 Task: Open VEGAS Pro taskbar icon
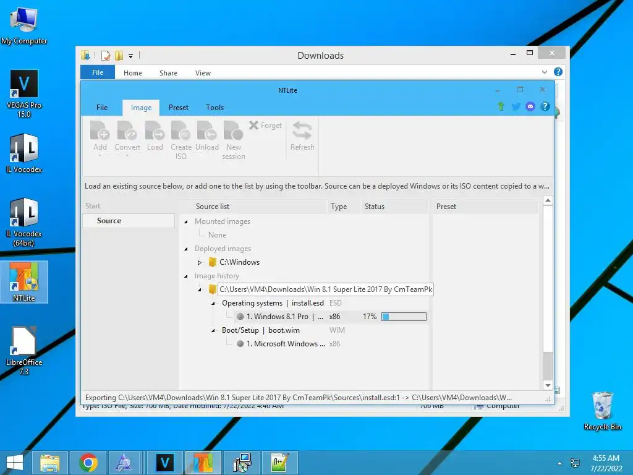164,463
